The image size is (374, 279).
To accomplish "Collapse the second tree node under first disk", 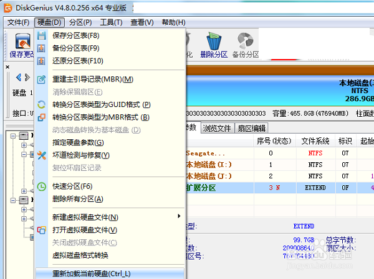I will pos(24,155).
